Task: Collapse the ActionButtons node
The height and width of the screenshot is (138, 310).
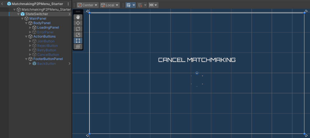Action: point(26,36)
